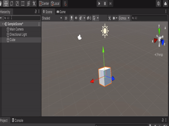Open scene camera dropdown arrow

click(x=117, y=18)
